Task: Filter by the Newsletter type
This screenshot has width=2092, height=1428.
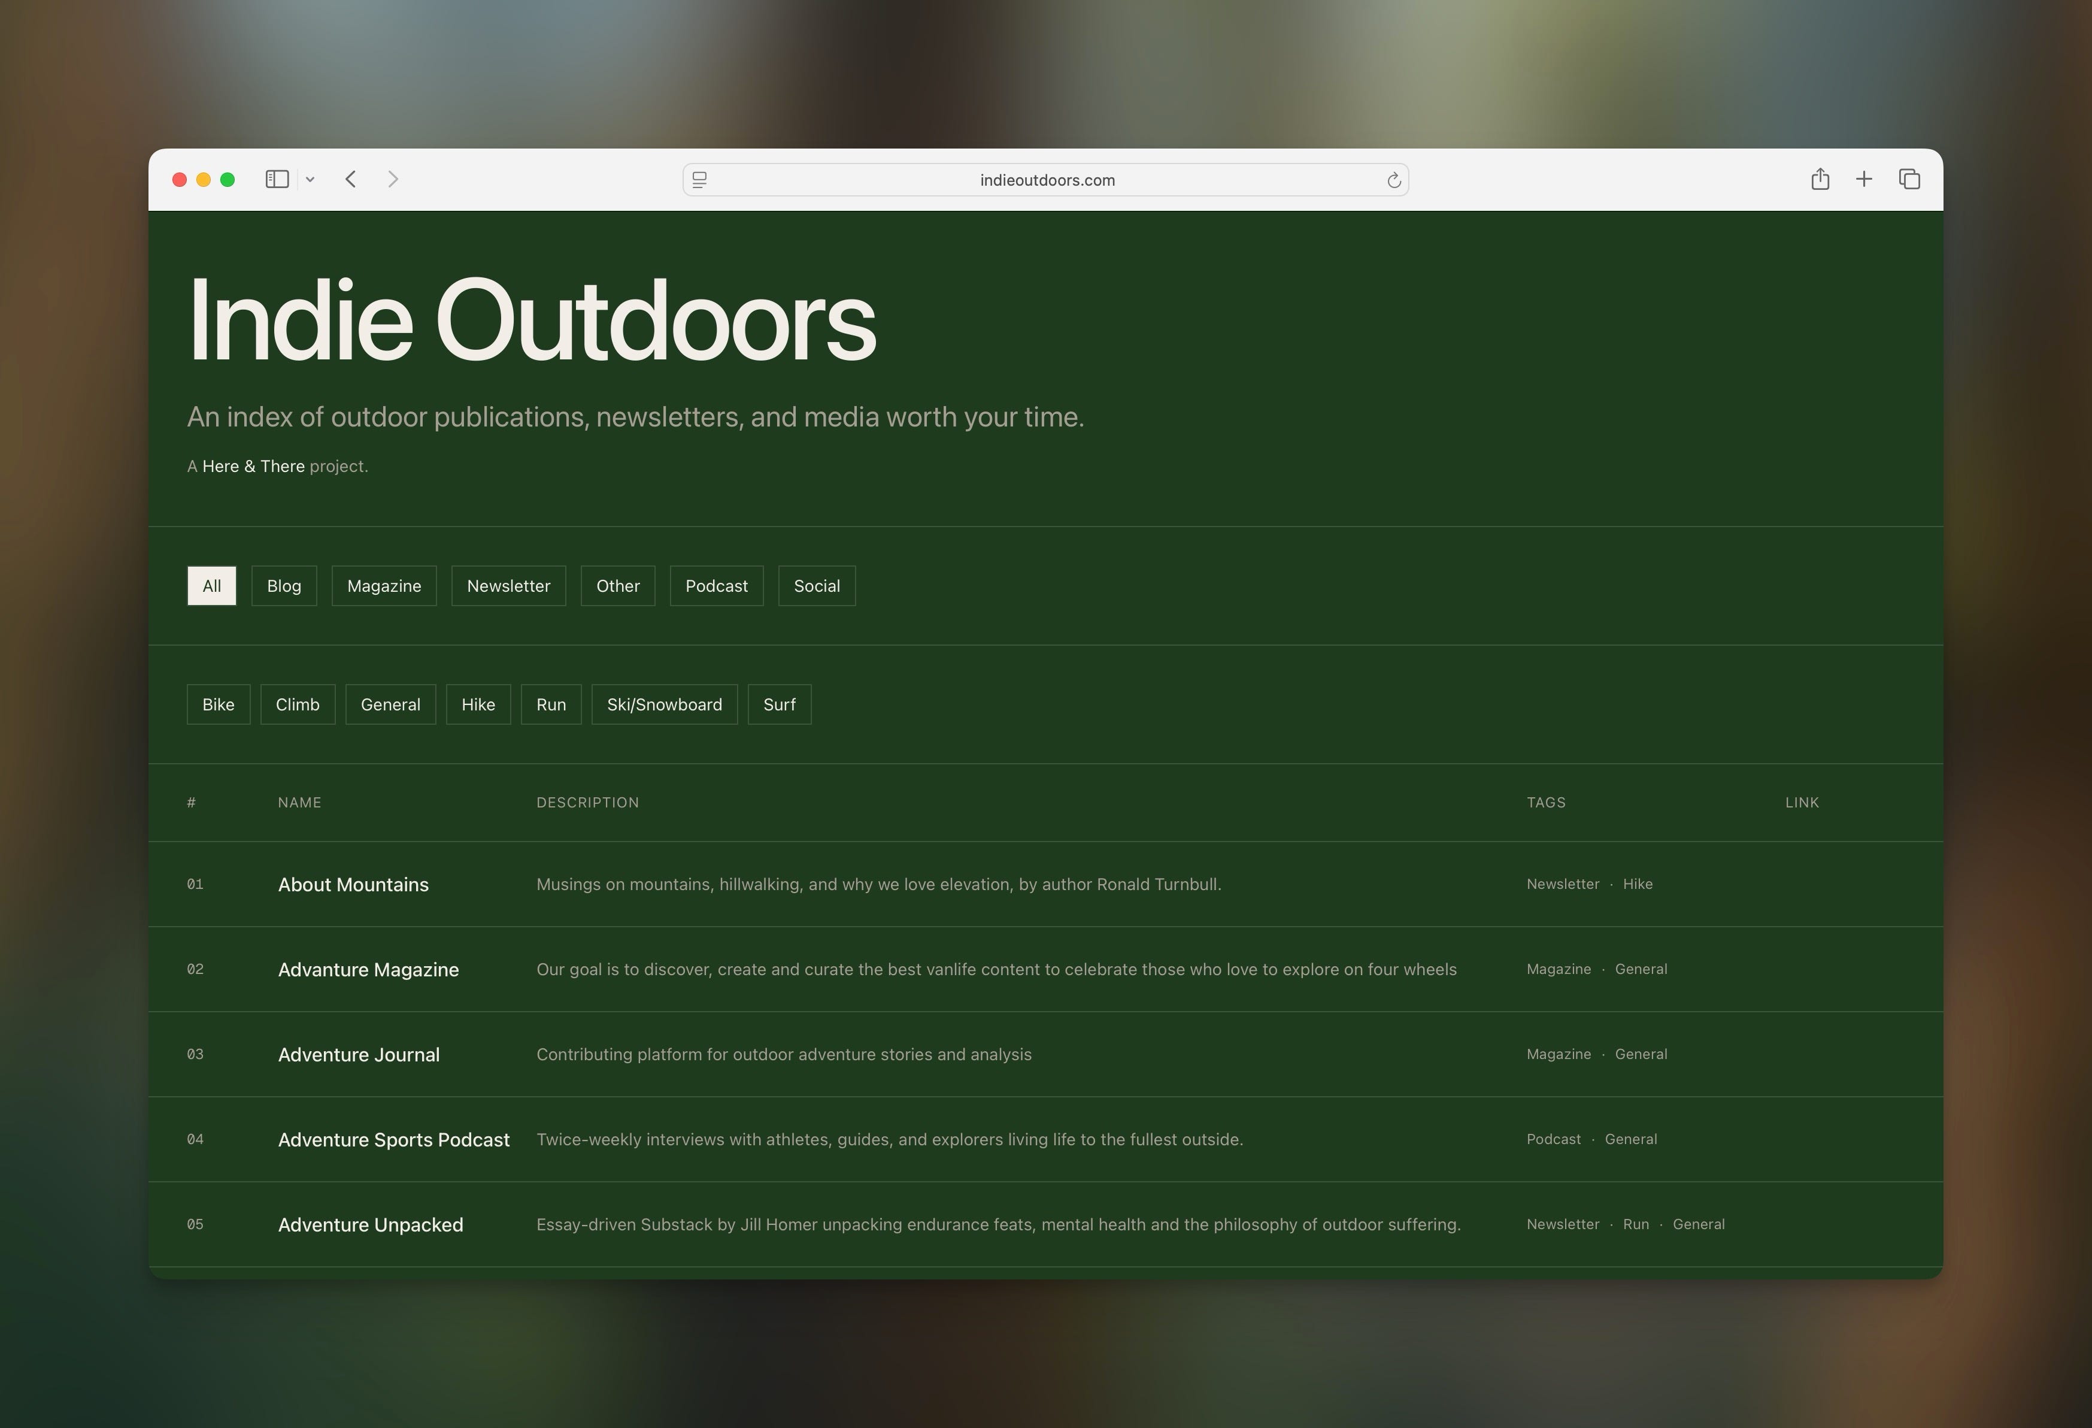Action: (x=508, y=586)
